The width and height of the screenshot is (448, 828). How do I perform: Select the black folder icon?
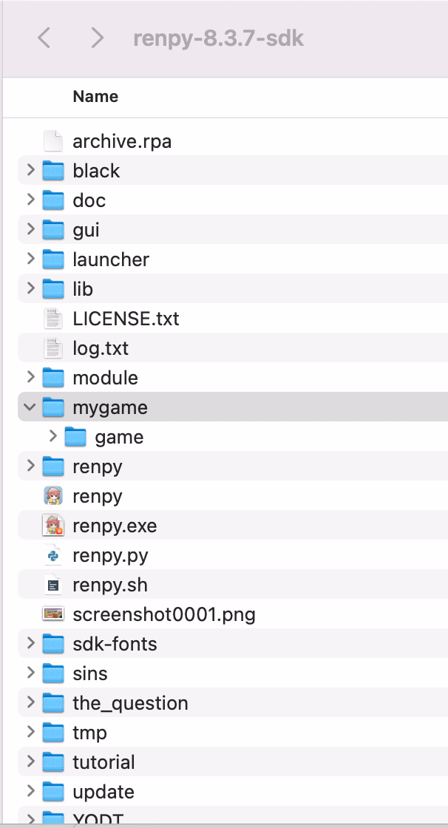(x=52, y=171)
